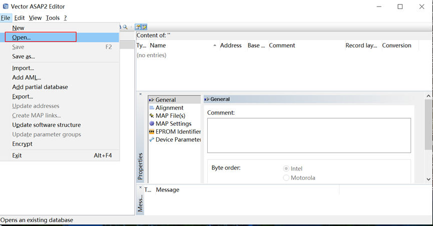Toggle the message window toolbar icon with pencil
Viewport: 433px width, 226px height.
[x=144, y=27]
